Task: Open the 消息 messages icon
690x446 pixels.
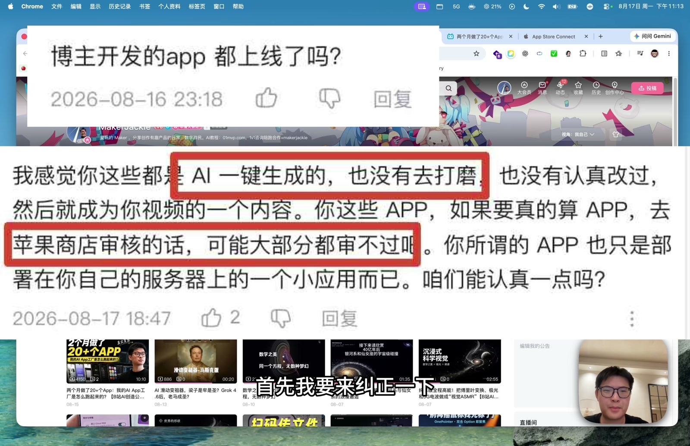Action: point(542,88)
